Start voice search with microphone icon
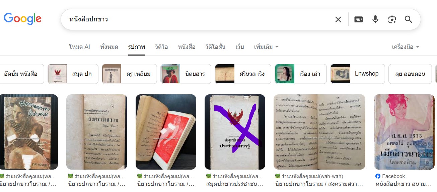The width and height of the screenshot is (437, 192). [375, 19]
